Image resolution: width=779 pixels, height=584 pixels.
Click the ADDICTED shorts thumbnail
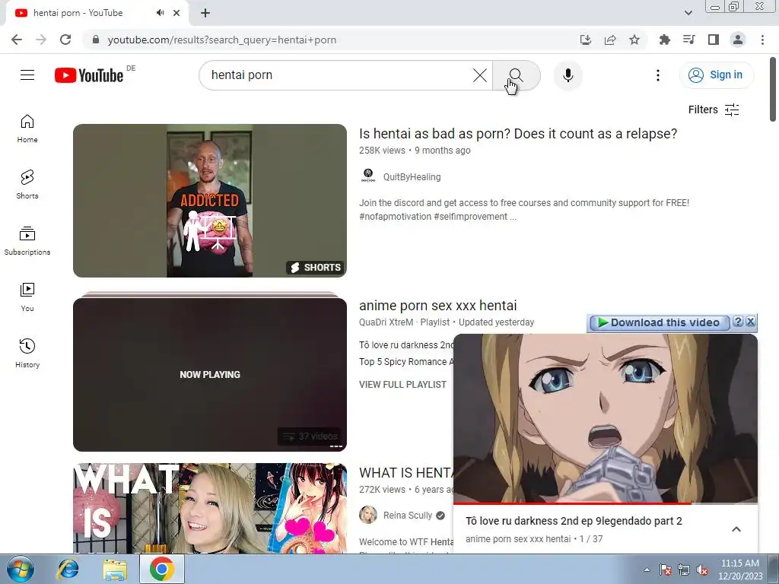point(210,201)
